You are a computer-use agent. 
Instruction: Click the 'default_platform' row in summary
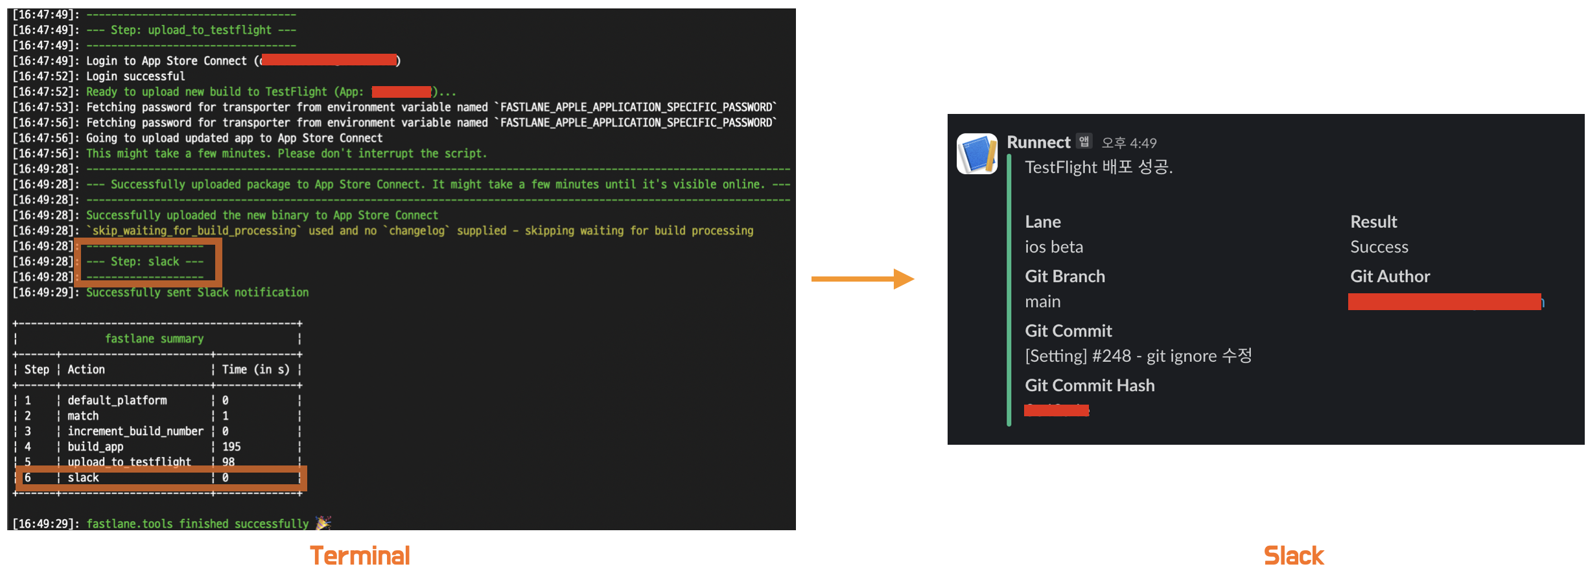click(x=157, y=401)
